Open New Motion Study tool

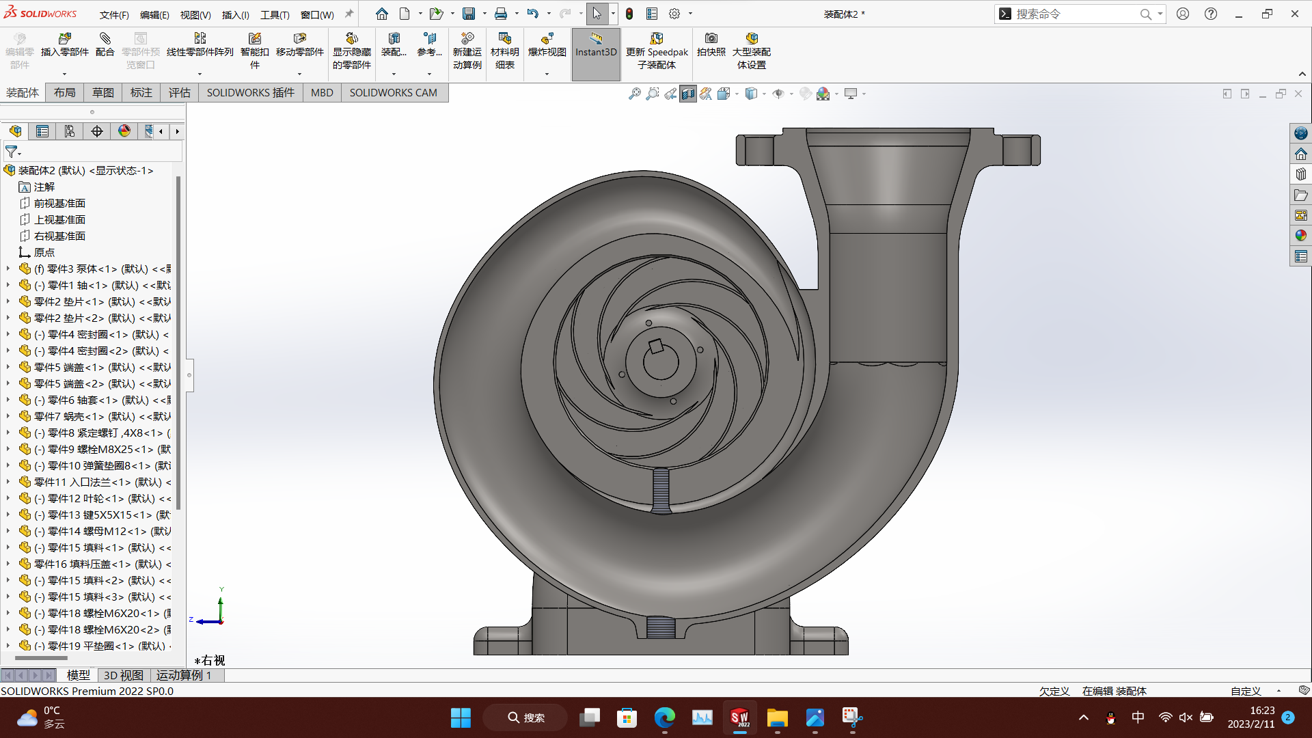click(467, 51)
